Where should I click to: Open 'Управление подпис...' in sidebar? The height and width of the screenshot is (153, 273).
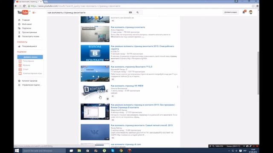tap(31, 85)
